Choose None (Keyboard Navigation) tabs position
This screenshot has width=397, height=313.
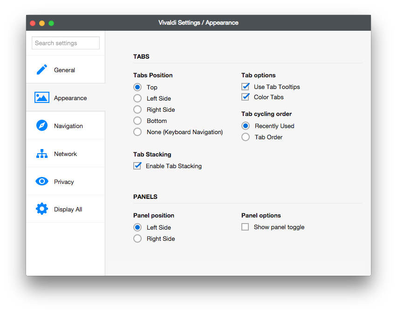[137, 132]
